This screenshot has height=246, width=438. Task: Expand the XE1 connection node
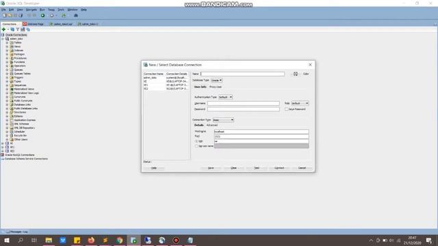(3, 147)
